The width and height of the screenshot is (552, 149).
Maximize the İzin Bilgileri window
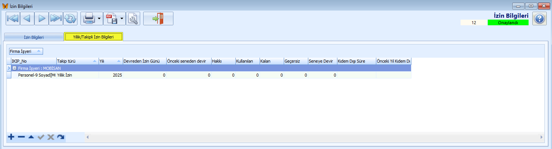click(x=531, y=6)
